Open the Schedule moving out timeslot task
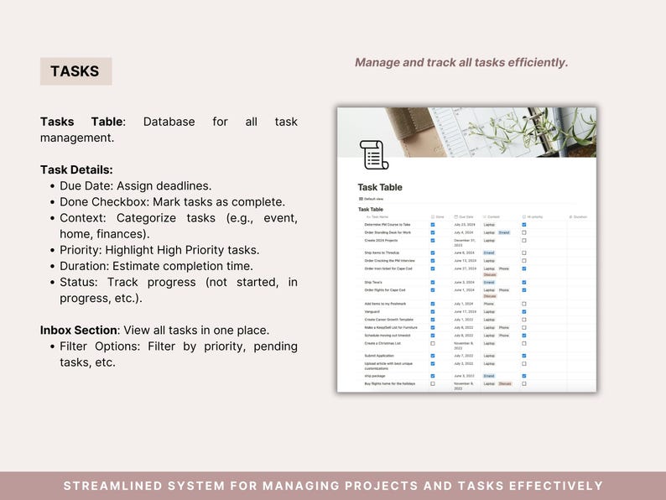 pyautogui.click(x=388, y=336)
